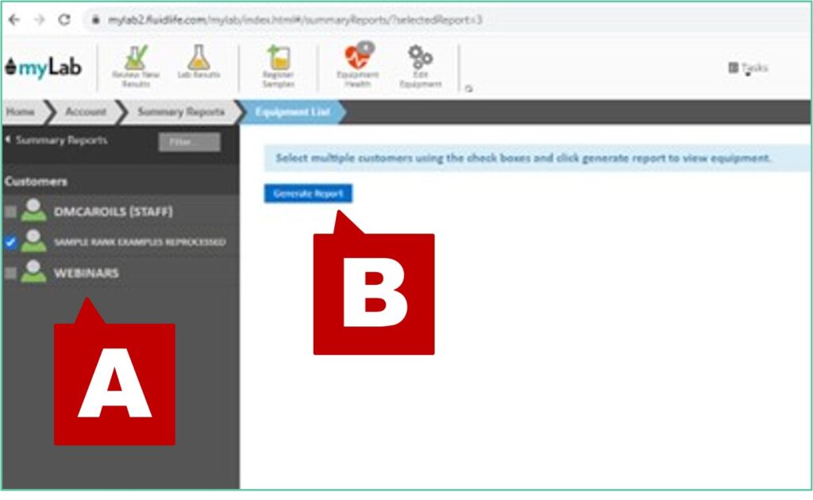Click the Edit Equipment gears icon
813x500 pixels.
pos(419,59)
